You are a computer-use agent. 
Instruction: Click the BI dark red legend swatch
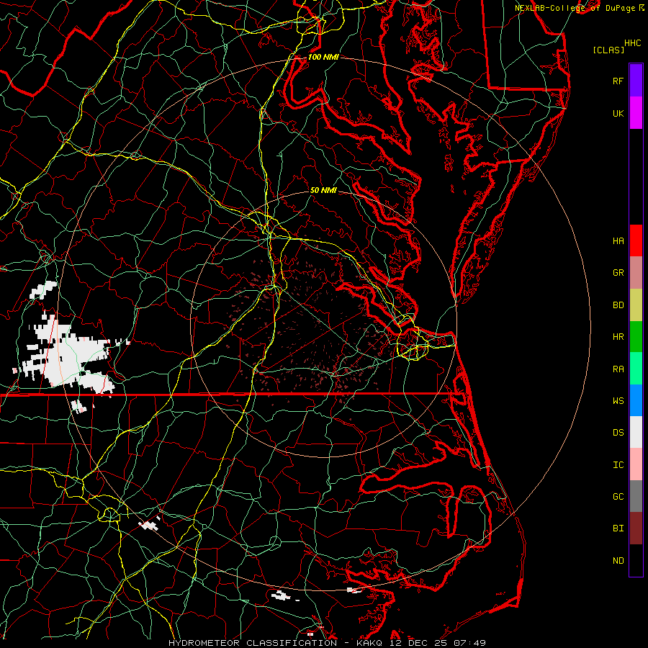(636, 528)
